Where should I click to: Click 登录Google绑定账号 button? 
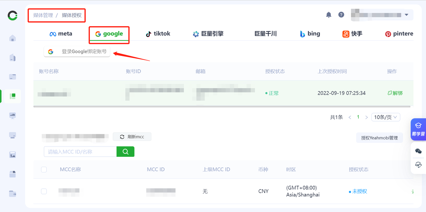coord(77,52)
